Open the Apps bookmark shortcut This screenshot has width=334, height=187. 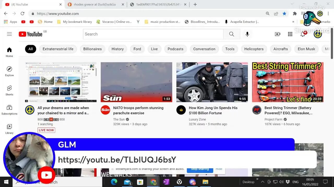11,22
